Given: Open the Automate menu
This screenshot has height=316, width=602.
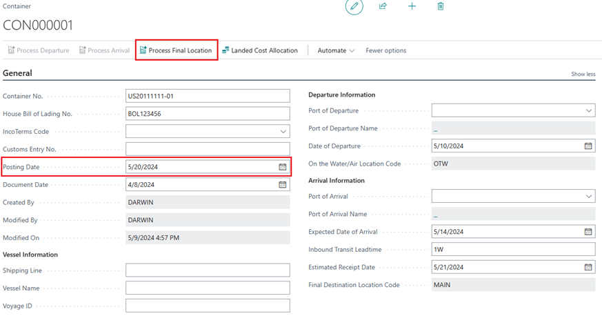Looking at the screenshot, I should coord(336,50).
